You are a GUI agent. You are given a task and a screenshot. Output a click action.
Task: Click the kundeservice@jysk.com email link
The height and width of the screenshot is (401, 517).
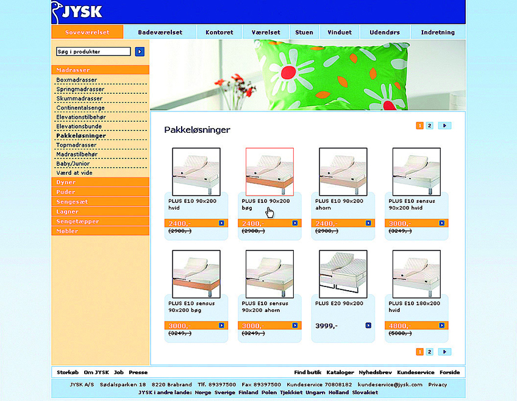tap(390, 385)
